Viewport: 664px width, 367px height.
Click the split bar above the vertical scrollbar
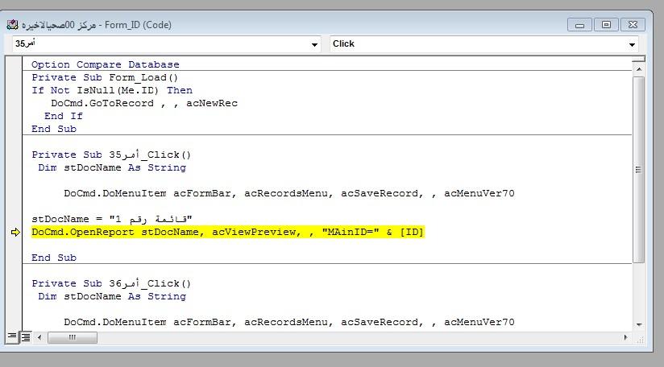(x=638, y=59)
